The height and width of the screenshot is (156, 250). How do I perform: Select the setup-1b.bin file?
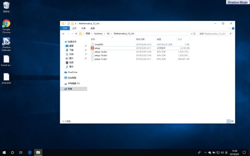click(101, 55)
